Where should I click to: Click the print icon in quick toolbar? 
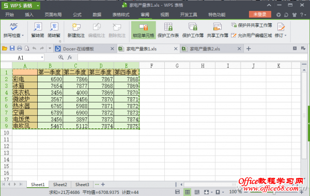[20, 48]
